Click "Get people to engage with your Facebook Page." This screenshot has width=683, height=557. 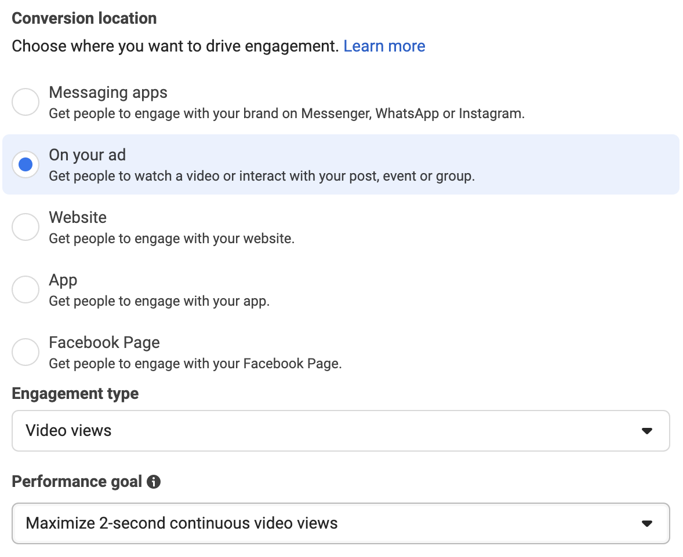195,364
